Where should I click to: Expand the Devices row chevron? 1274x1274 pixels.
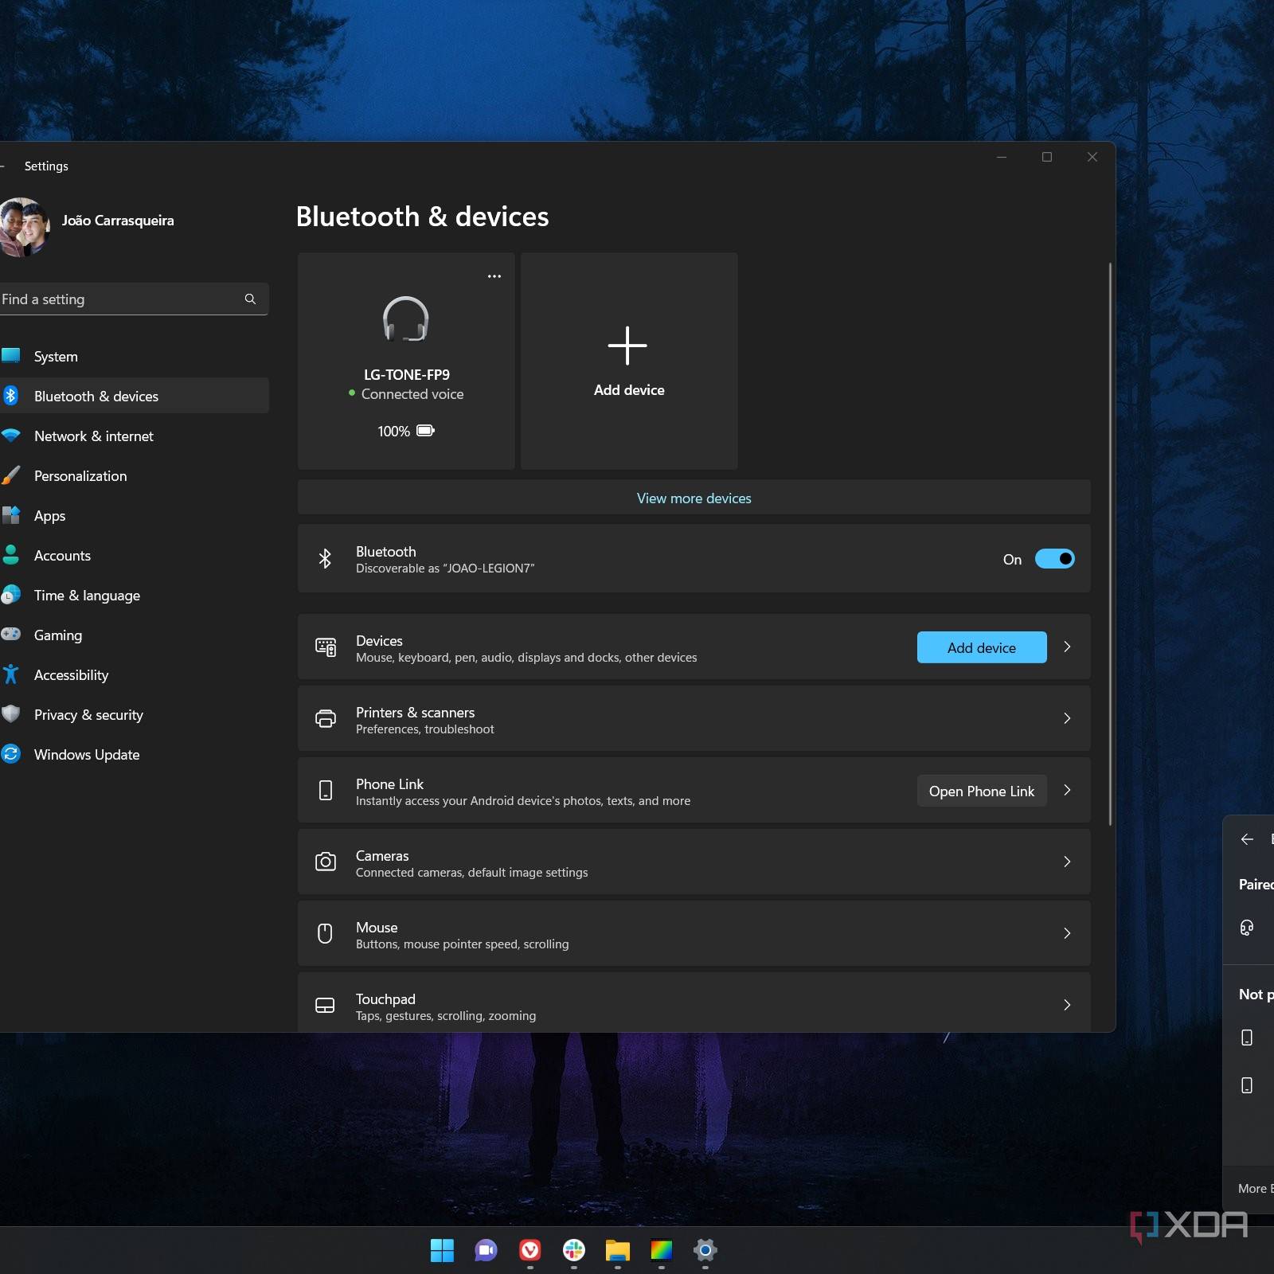(1067, 647)
